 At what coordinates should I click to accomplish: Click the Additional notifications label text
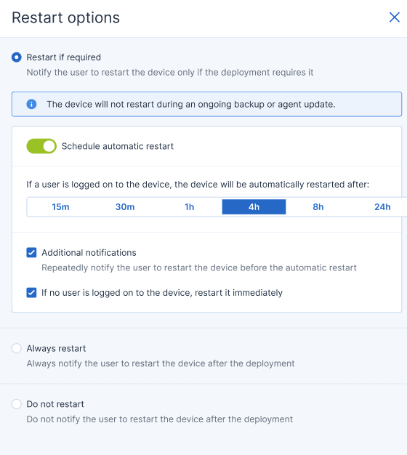point(89,252)
